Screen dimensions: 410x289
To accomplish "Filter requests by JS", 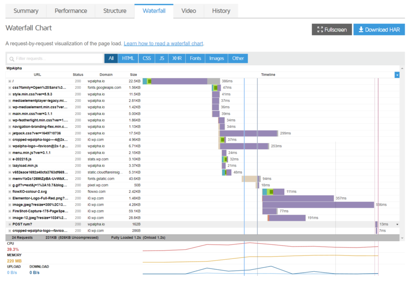I will click(162, 58).
